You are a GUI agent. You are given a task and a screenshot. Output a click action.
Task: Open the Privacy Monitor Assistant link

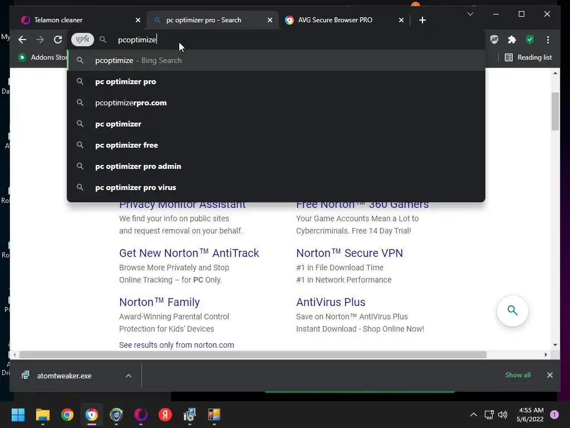coord(183,206)
